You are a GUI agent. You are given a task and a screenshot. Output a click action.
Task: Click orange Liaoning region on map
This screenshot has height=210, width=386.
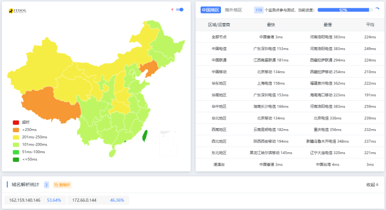point(150,68)
